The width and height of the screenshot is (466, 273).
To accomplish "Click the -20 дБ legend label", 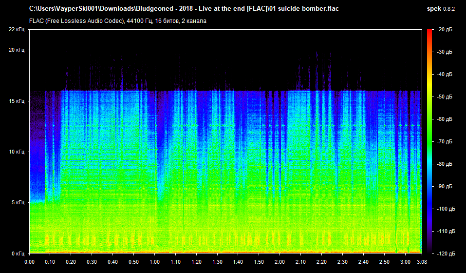I will pos(444,29).
